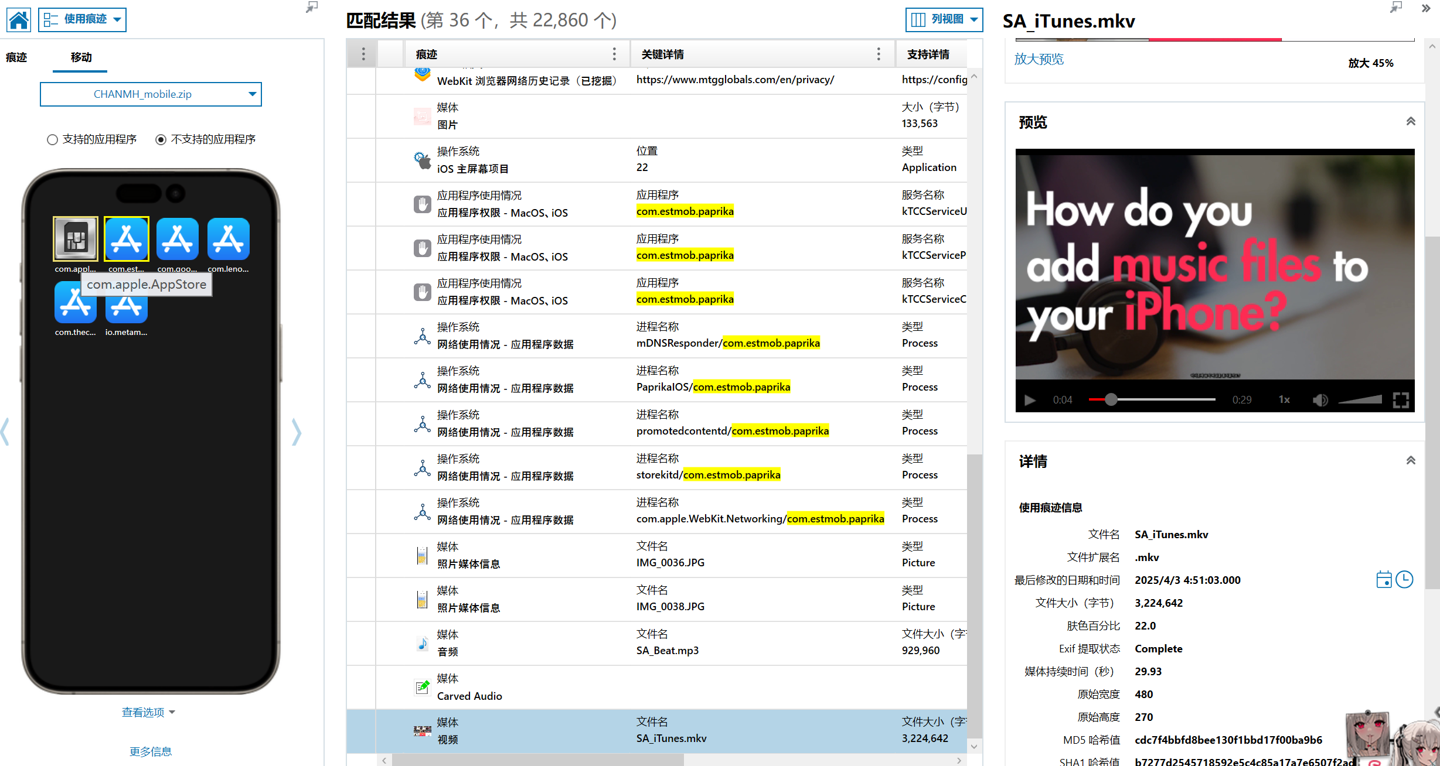Click the com.lenovo app icon on phone
Image resolution: width=1440 pixels, height=766 pixels.
(228, 239)
